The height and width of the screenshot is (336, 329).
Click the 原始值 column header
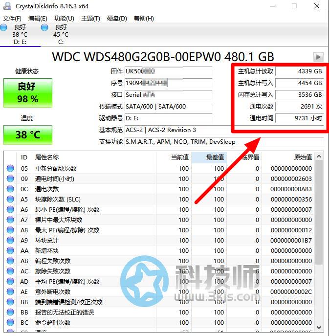(x=288, y=157)
